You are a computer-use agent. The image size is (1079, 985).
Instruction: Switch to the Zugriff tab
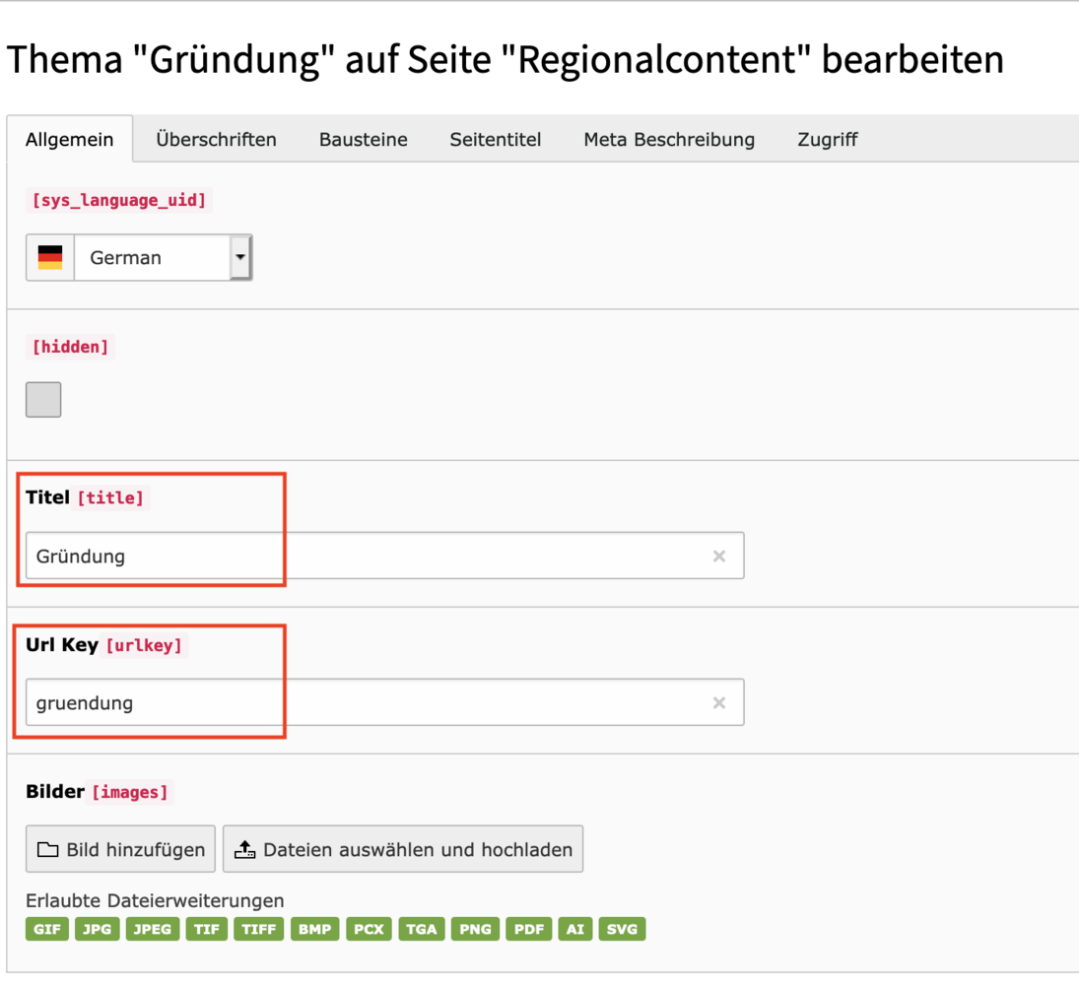coord(828,140)
